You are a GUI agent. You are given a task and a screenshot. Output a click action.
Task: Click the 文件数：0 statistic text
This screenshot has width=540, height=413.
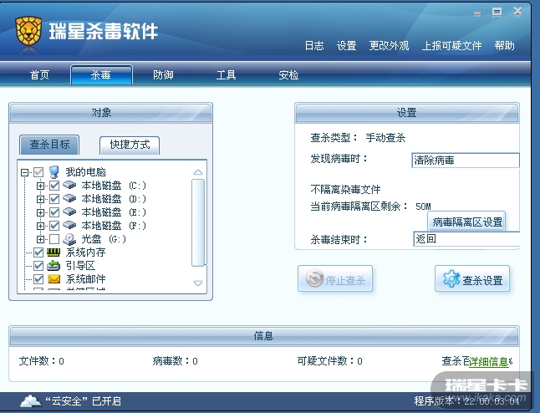[x=41, y=361]
